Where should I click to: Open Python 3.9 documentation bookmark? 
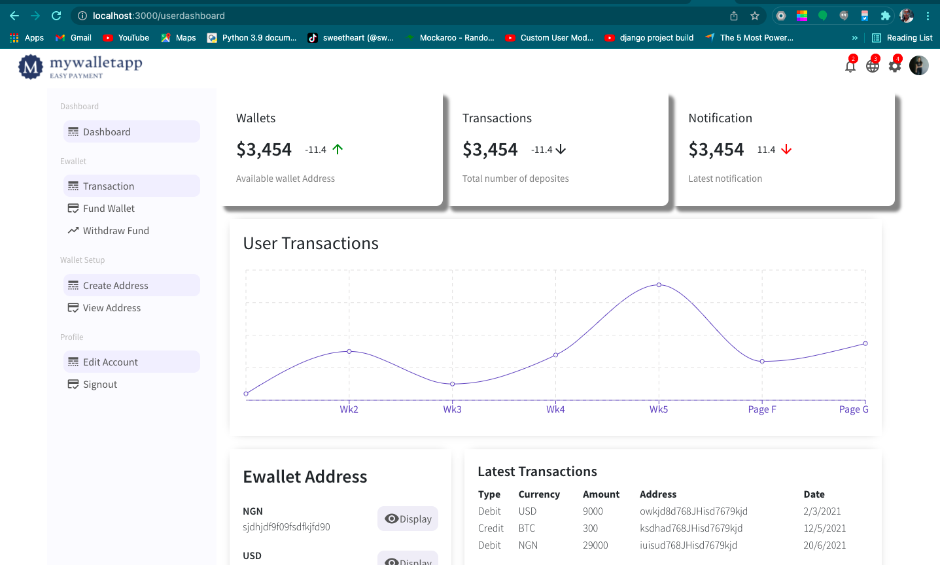[252, 38]
